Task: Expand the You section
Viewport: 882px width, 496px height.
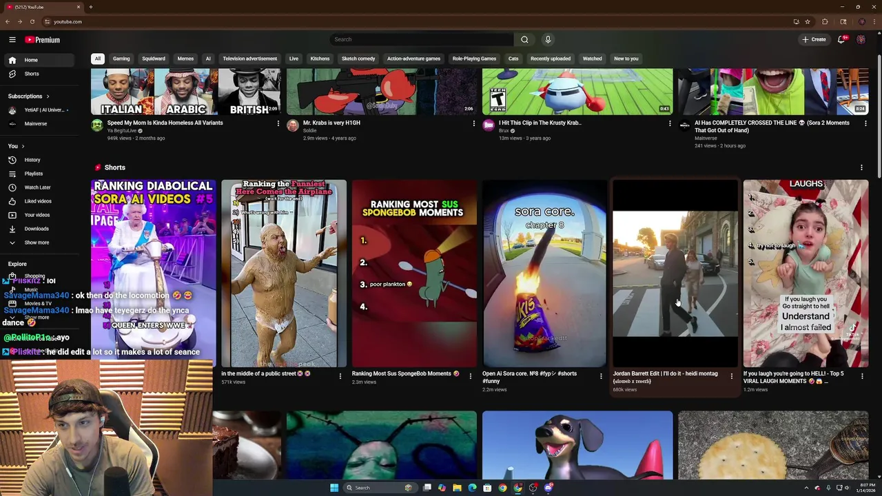Action: 17,146
